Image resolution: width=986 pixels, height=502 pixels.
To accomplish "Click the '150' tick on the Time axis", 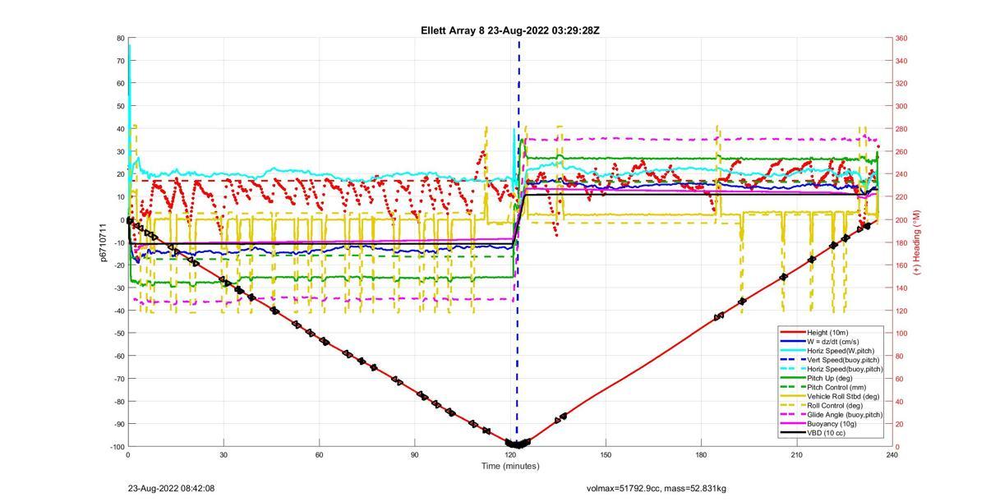I will [606, 454].
